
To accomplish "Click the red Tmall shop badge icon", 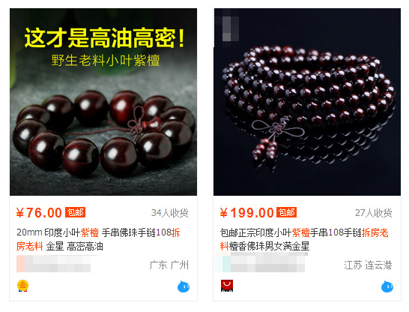I will tap(227, 286).
